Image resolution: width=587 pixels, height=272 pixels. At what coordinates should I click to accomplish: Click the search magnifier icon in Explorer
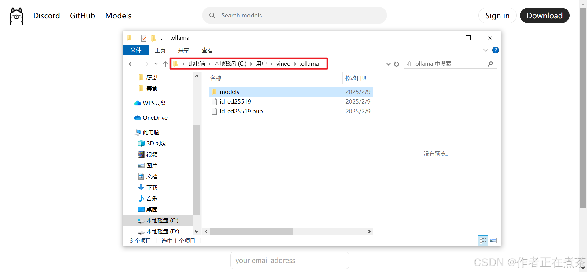[x=490, y=64]
